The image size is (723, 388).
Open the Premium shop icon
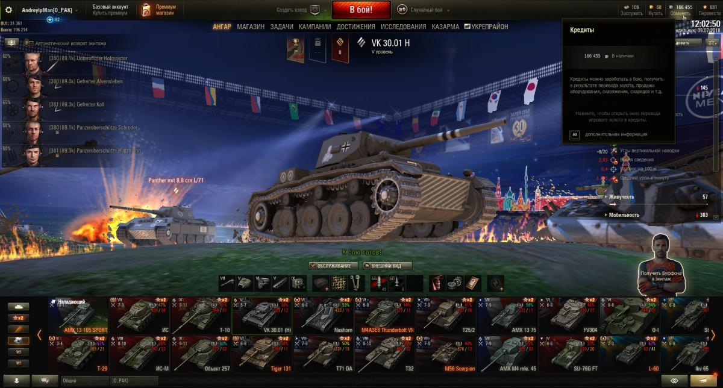pyautogui.click(x=147, y=10)
